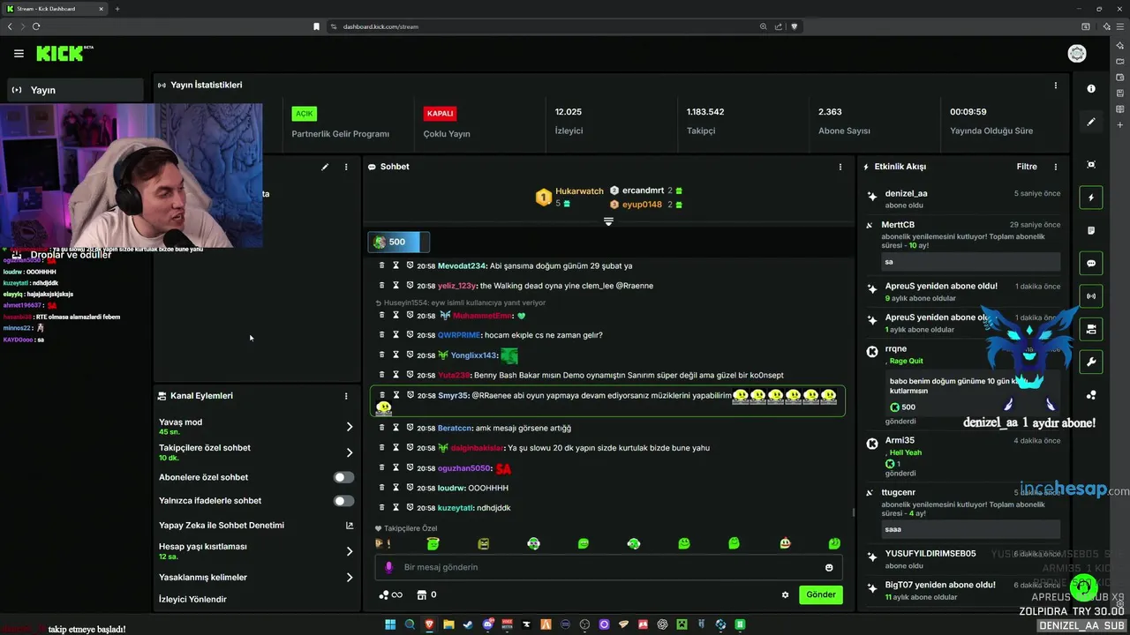Click the trash delete icon on Mevodat234's message
This screenshot has width=1130, height=635.
[x=382, y=265]
